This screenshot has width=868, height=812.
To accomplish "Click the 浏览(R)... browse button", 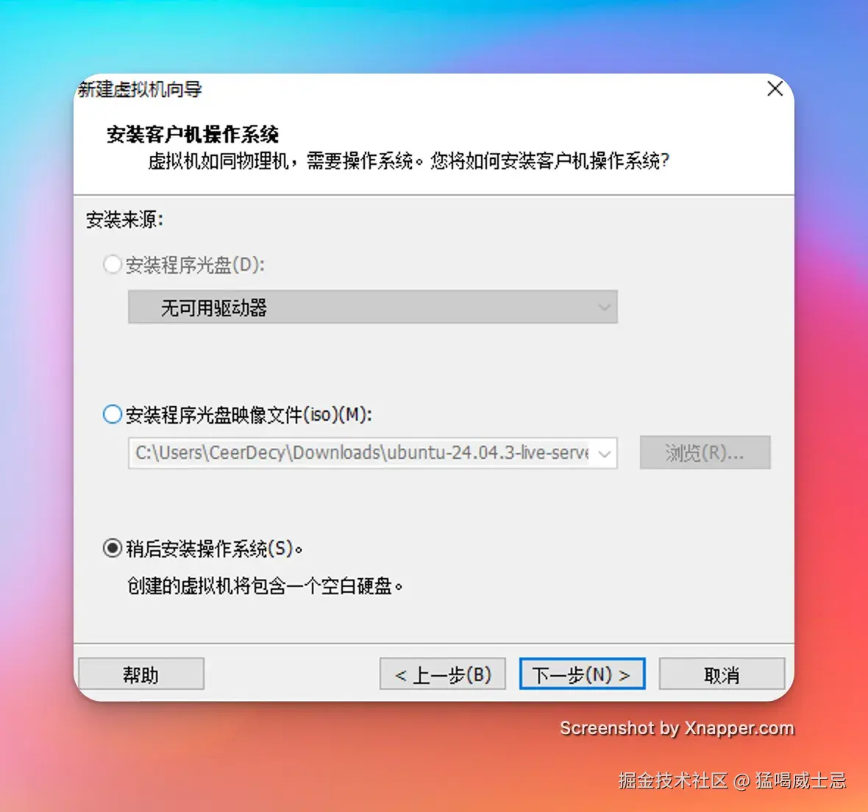I will 705,453.
